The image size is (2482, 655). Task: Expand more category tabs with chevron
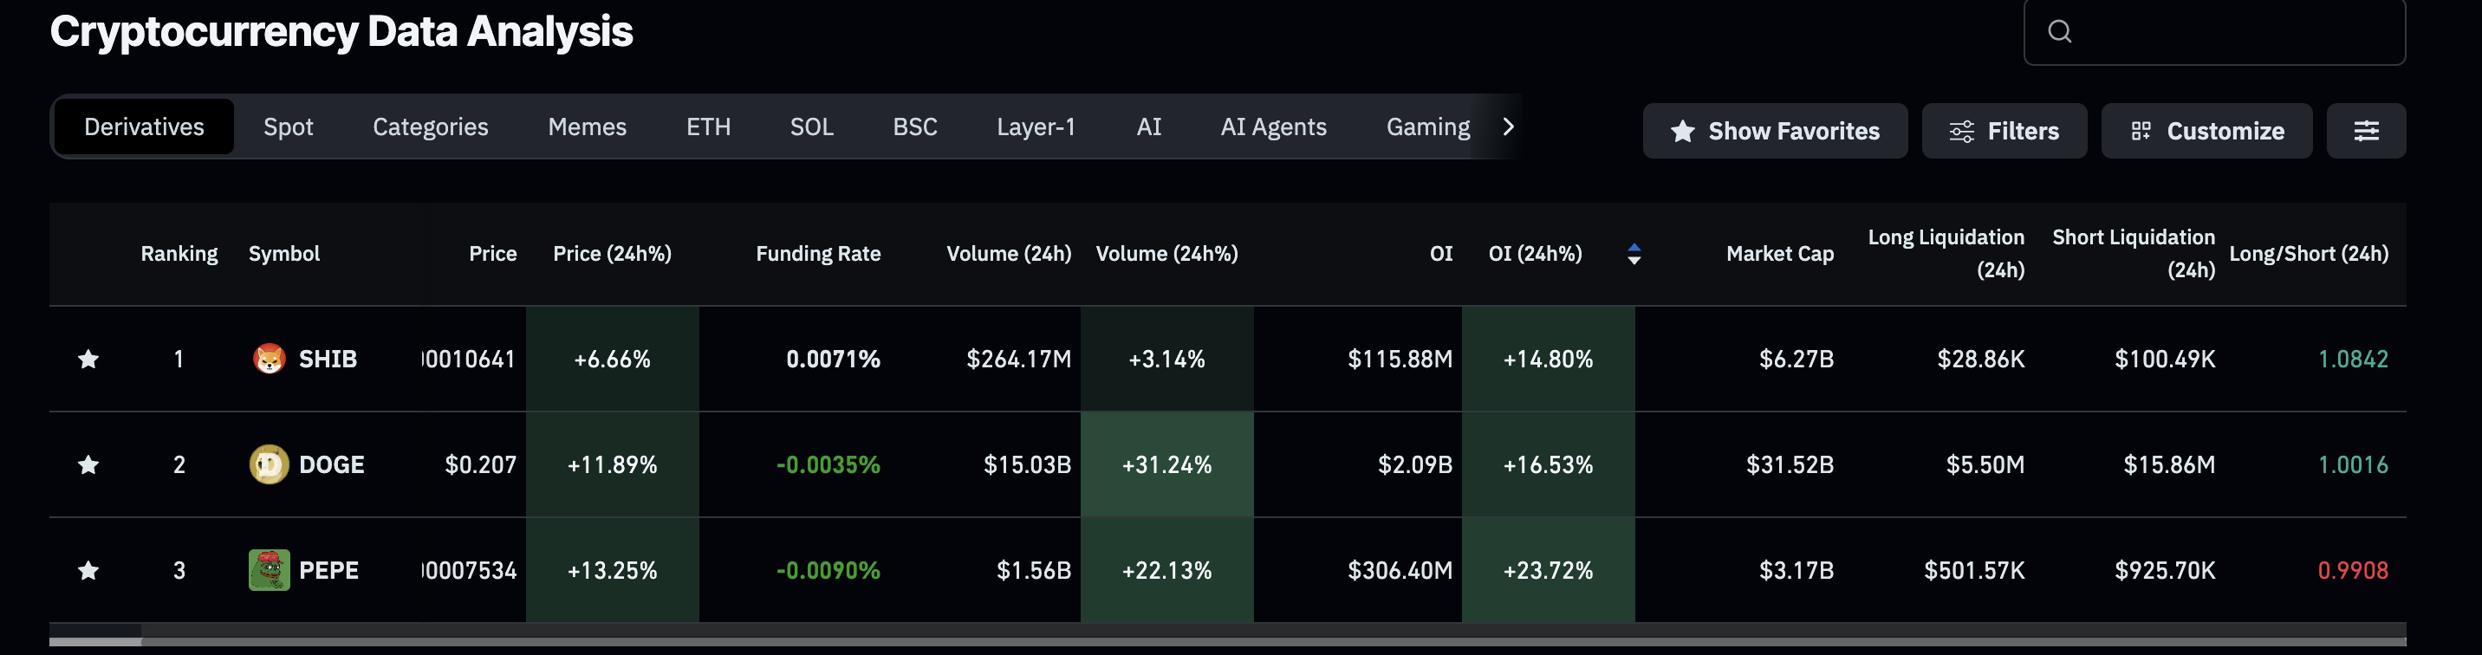coord(1508,126)
